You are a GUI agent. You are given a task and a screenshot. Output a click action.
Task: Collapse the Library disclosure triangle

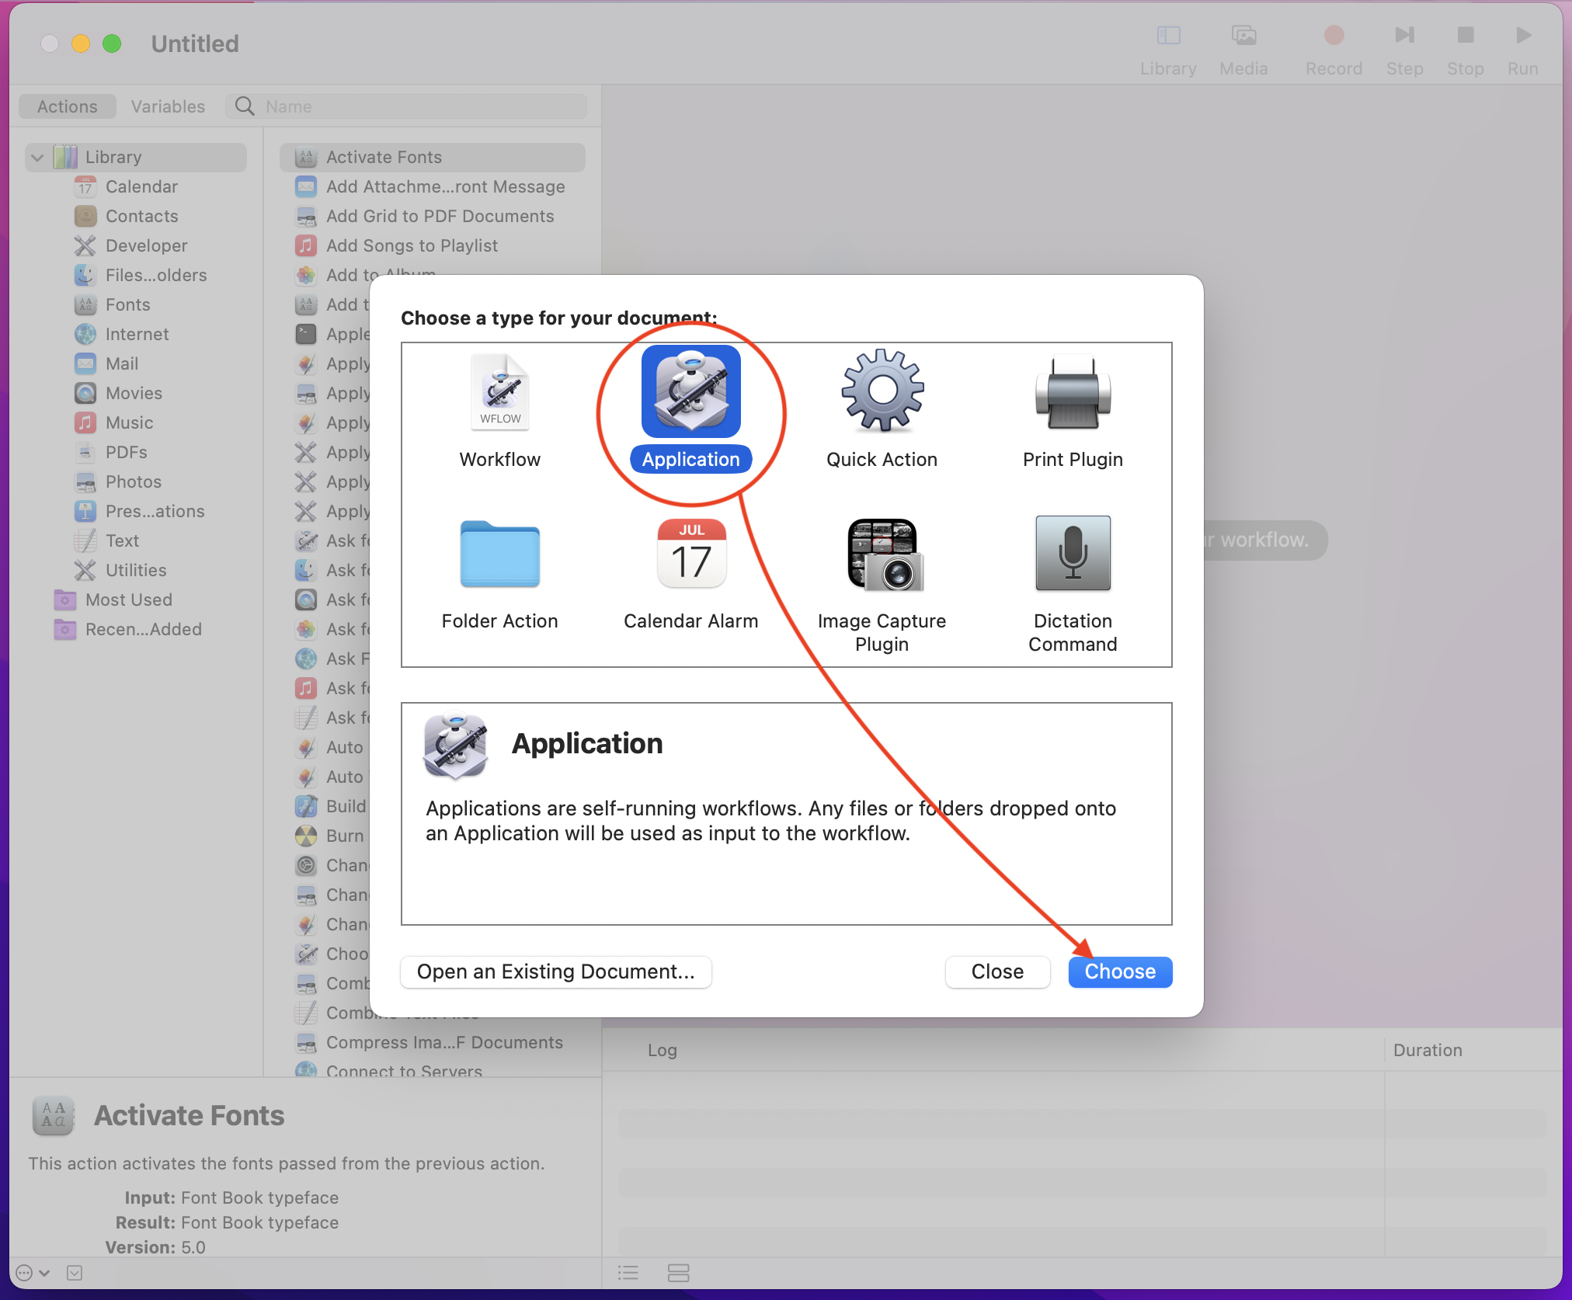click(x=37, y=158)
